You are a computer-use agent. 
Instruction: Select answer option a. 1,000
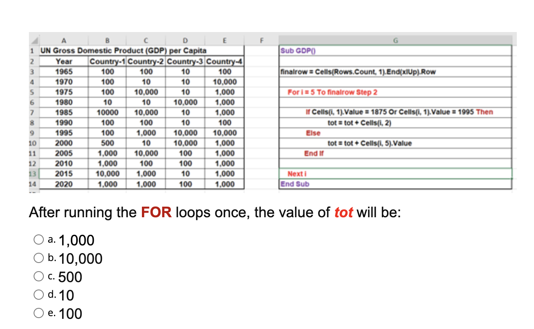point(39,240)
